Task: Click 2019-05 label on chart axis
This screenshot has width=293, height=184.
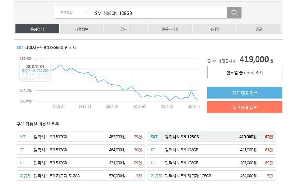Action: pos(112,107)
